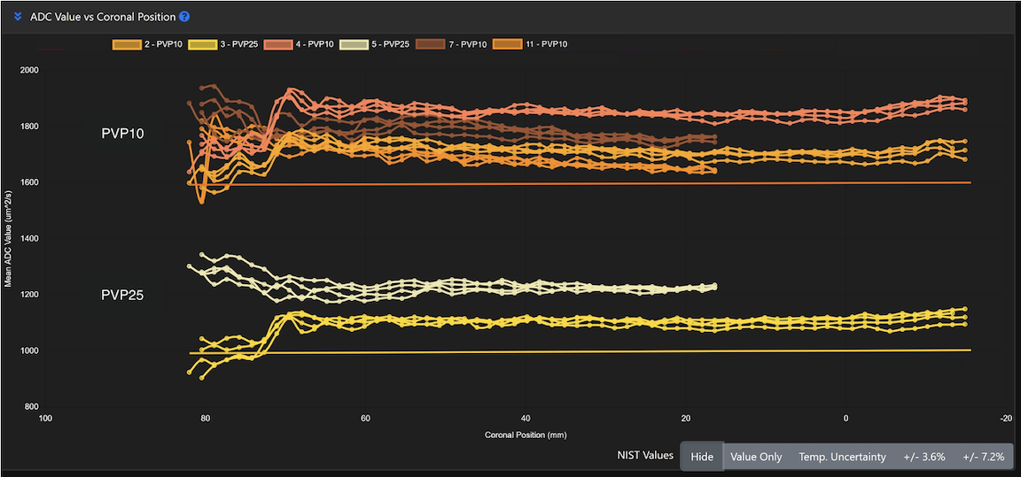Image resolution: width=1021 pixels, height=477 pixels.
Task: Click the PVP25 annotation label on the chart
Action: [x=122, y=296]
